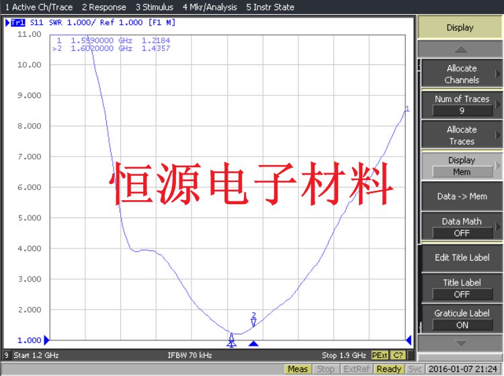The image size is (504, 376).
Task: Click marker 1 readout 1.5590000 GHz
Action: tap(114, 40)
